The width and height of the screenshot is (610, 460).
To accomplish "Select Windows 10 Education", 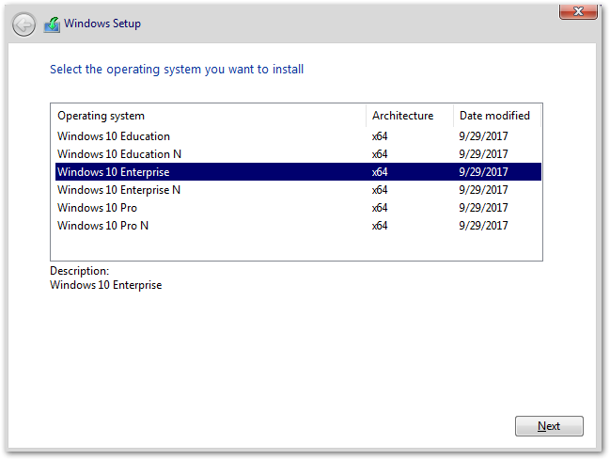I will [298, 136].
